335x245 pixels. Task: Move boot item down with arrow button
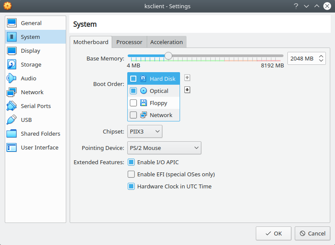[x=187, y=90]
